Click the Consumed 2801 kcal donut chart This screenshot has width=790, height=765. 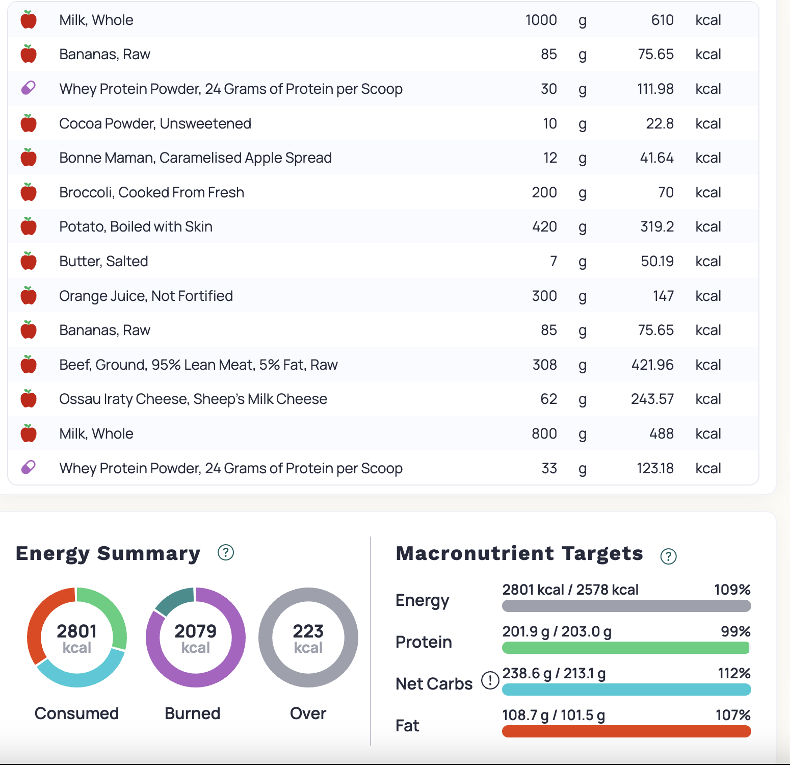pos(77,637)
